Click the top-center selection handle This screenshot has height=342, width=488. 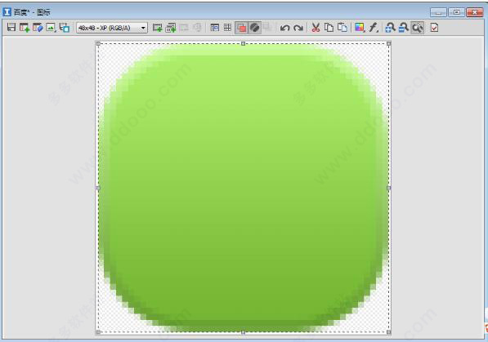pos(244,44)
